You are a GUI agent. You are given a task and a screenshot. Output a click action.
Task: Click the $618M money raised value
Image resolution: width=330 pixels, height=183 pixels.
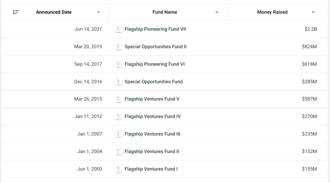(309, 64)
